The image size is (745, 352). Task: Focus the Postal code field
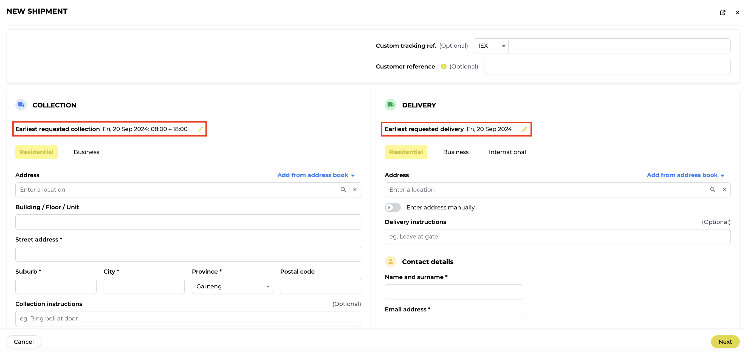(x=320, y=286)
